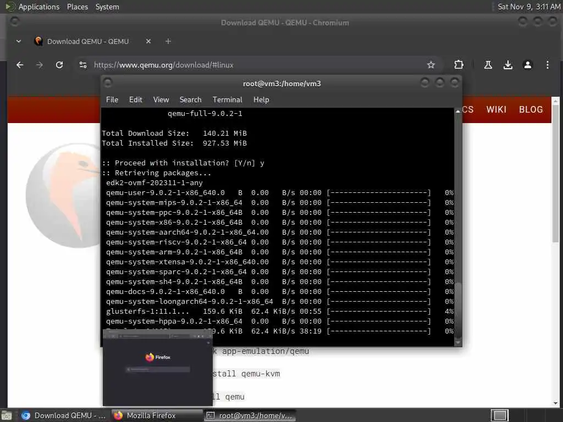This screenshot has width=563, height=422.
Task: Open the terminal View menu
Action: [x=161, y=100]
